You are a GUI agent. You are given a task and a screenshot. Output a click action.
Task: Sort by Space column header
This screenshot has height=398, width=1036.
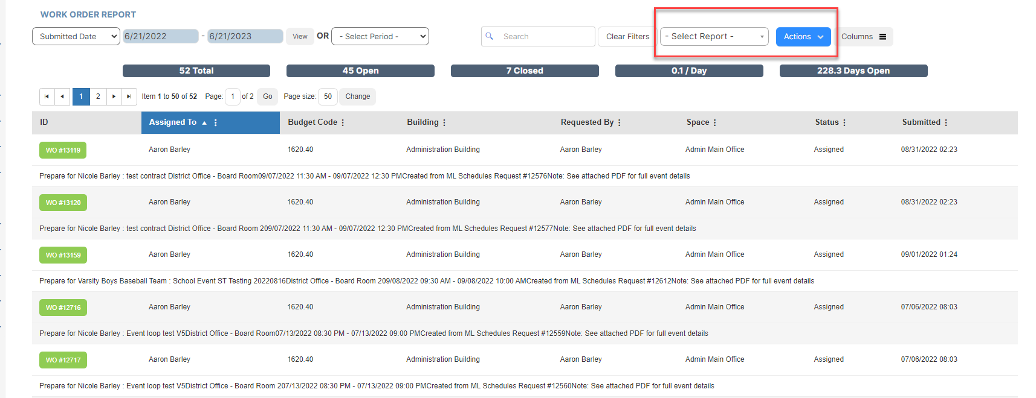tap(698, 122)
